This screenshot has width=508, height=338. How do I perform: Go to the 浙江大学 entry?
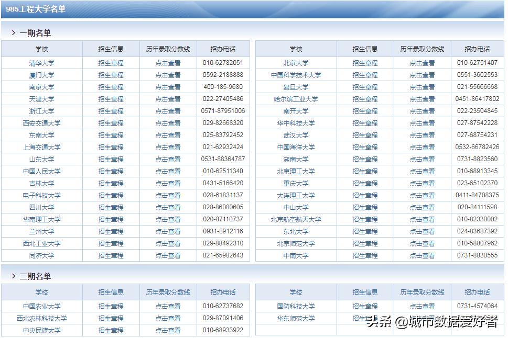pyautogui.click(x=42, y=111)
